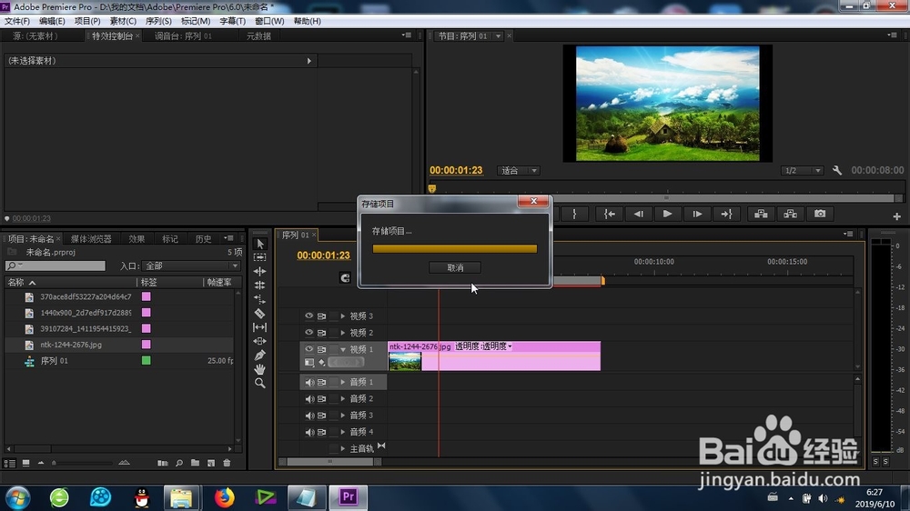Open the 编辑(E) menu
The width and height of the screenshot is (910, 511).
pos(52,21)
